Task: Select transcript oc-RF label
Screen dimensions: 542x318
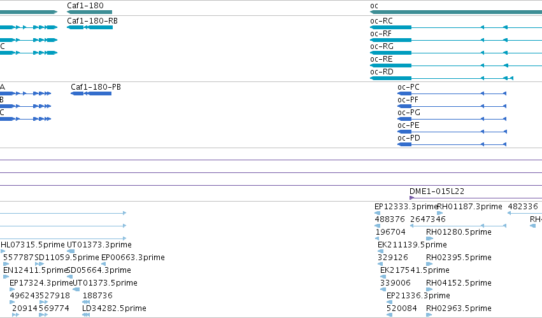Action: (x=381, y=34)
